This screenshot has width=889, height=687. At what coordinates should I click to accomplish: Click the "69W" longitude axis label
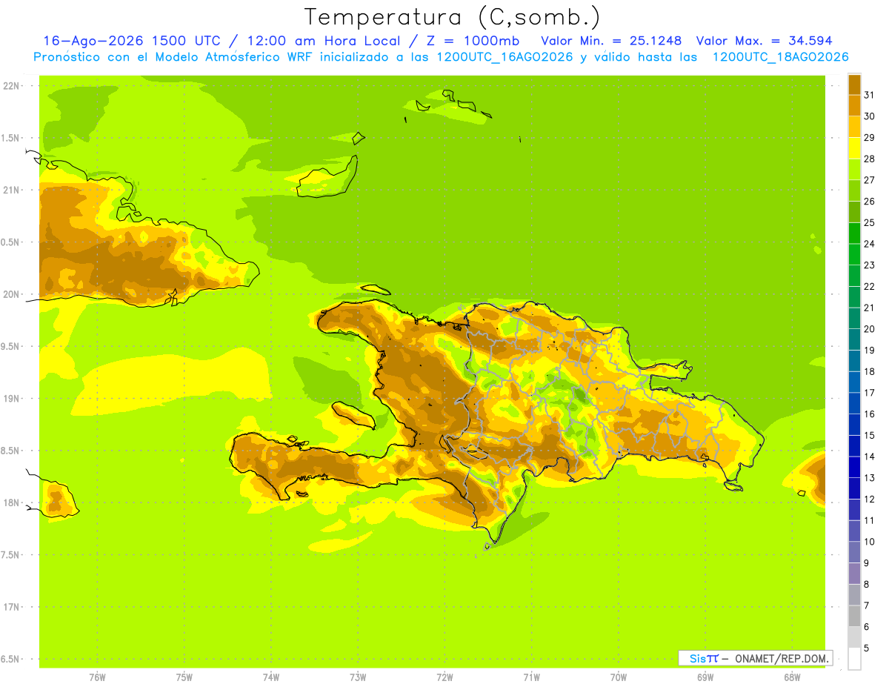click(705, 677)
